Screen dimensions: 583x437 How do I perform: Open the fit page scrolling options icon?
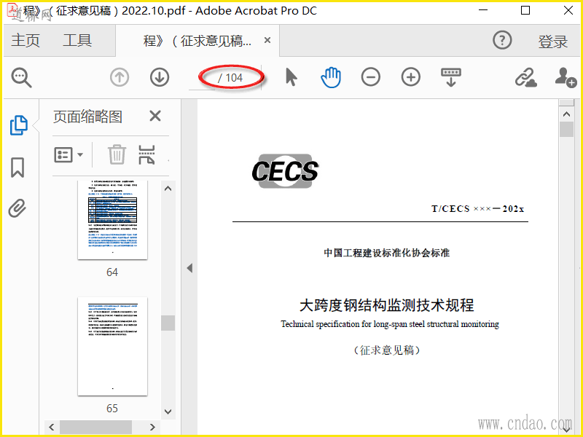coord(451,77)
